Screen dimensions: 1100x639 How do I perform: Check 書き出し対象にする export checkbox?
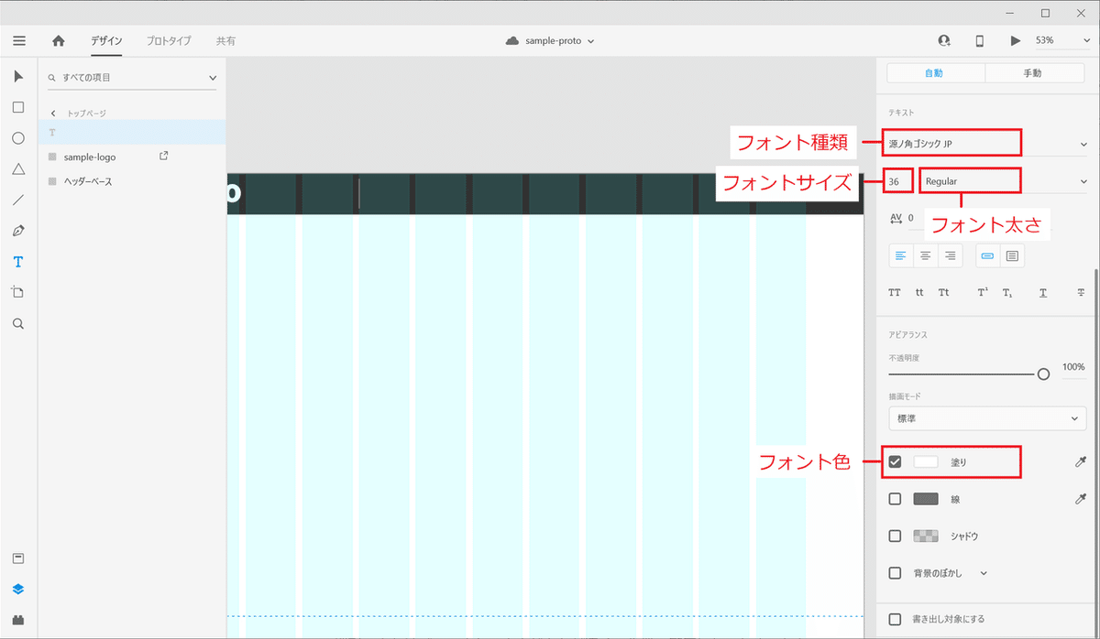click(x=896, y=620)
